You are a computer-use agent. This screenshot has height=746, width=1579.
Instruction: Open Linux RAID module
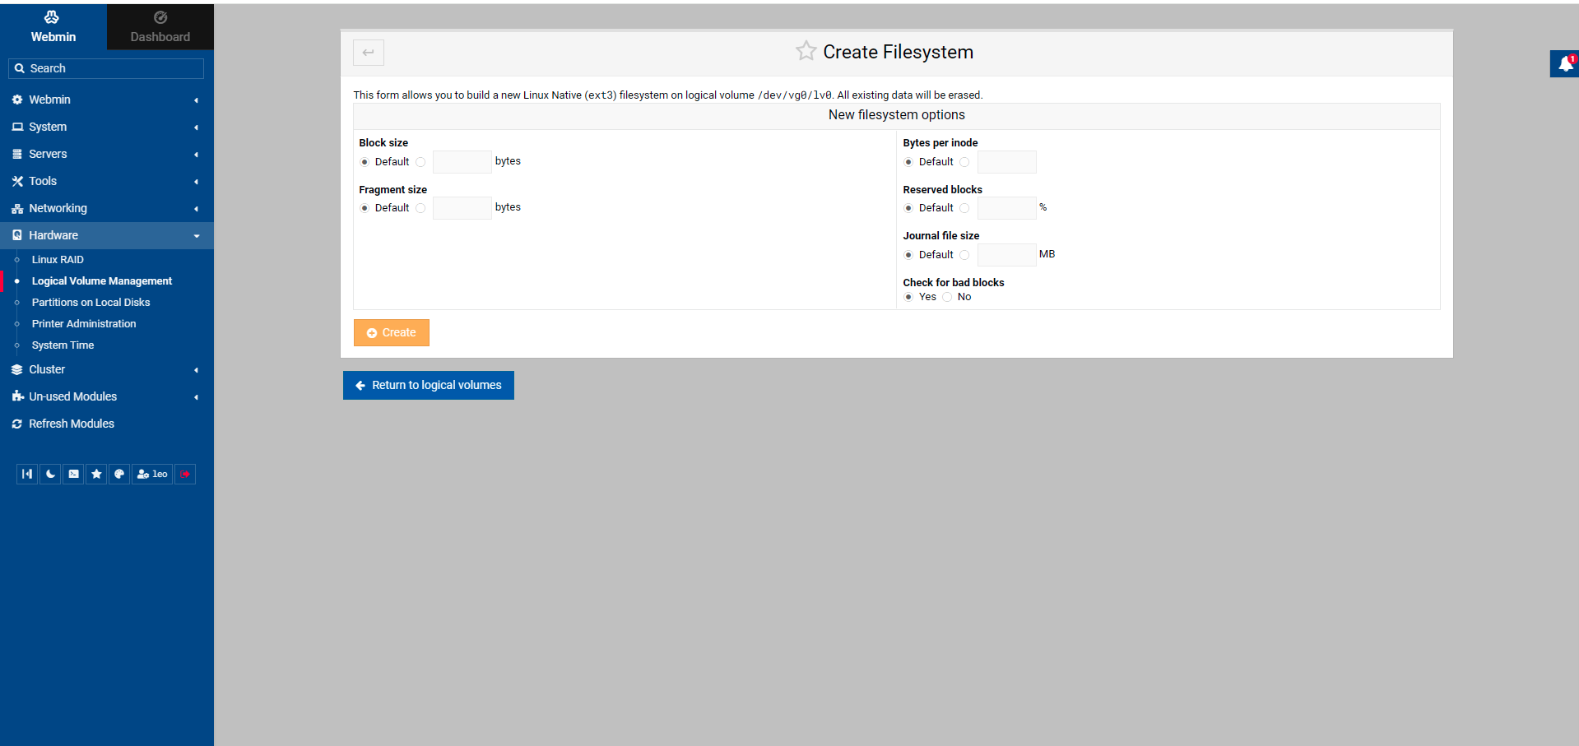click(x=58, y=259)
